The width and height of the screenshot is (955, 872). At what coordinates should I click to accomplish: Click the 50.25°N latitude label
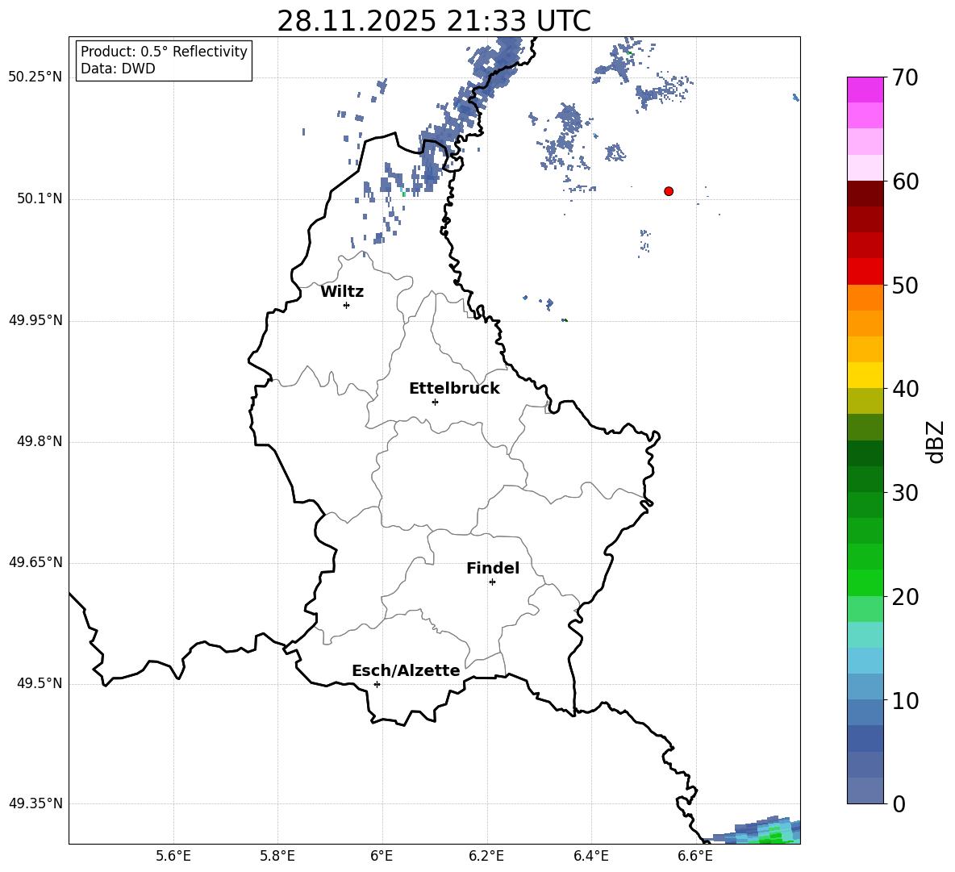35,77
